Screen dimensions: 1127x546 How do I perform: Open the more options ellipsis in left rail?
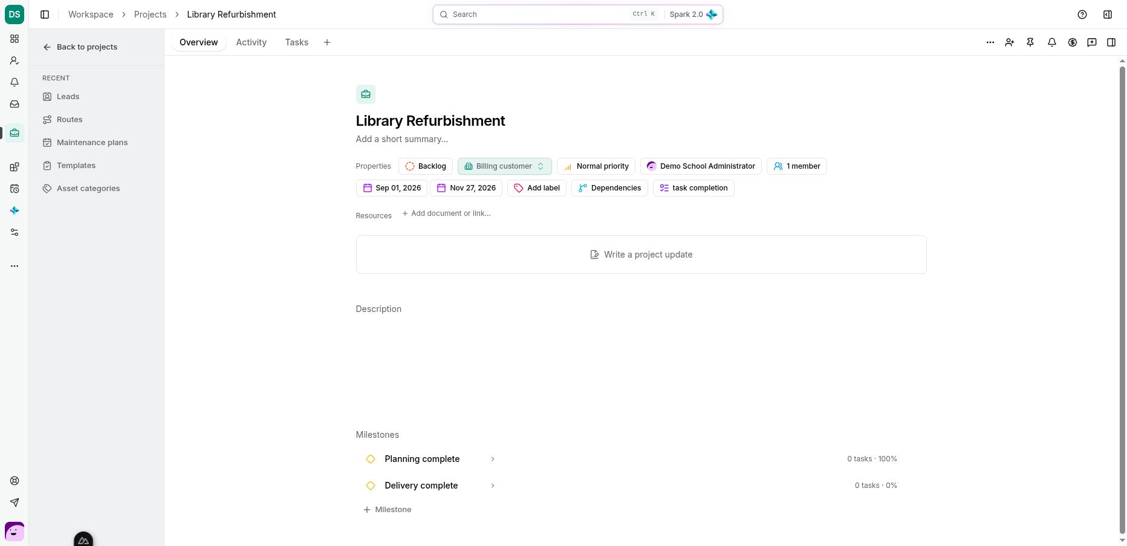click(x=15, y=266)
